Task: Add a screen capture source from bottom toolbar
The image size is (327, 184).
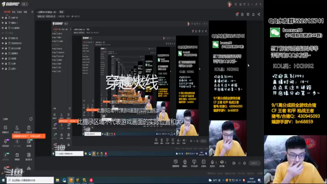Action: click(176, 163)
